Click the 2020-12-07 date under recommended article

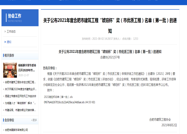tap(24, 76)
